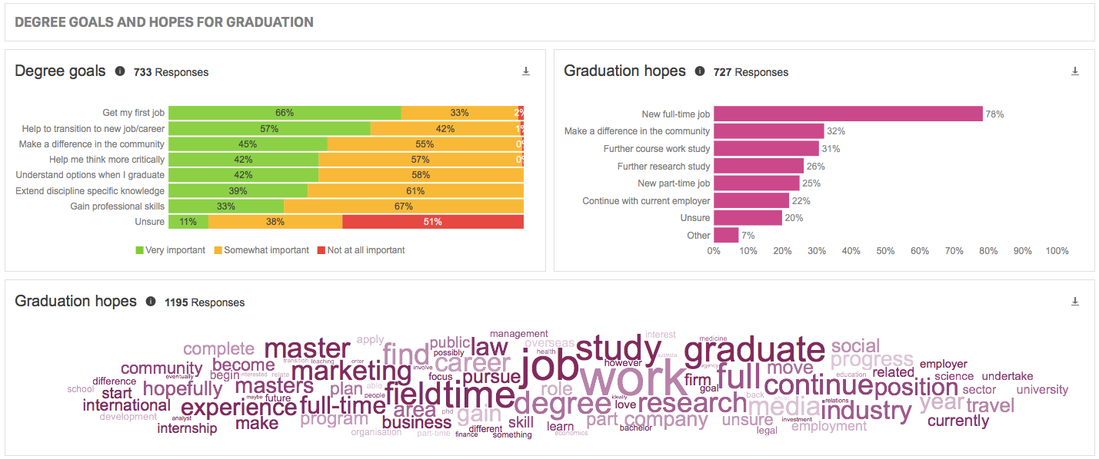Click the word "work" in the word cloud
Screen dimensions: 1099x459
pyautogui.click(x=634, y=379)
